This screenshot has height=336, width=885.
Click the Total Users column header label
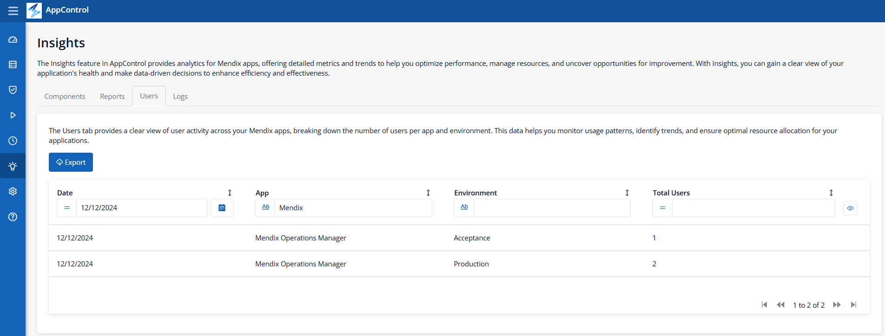(671, 193)
